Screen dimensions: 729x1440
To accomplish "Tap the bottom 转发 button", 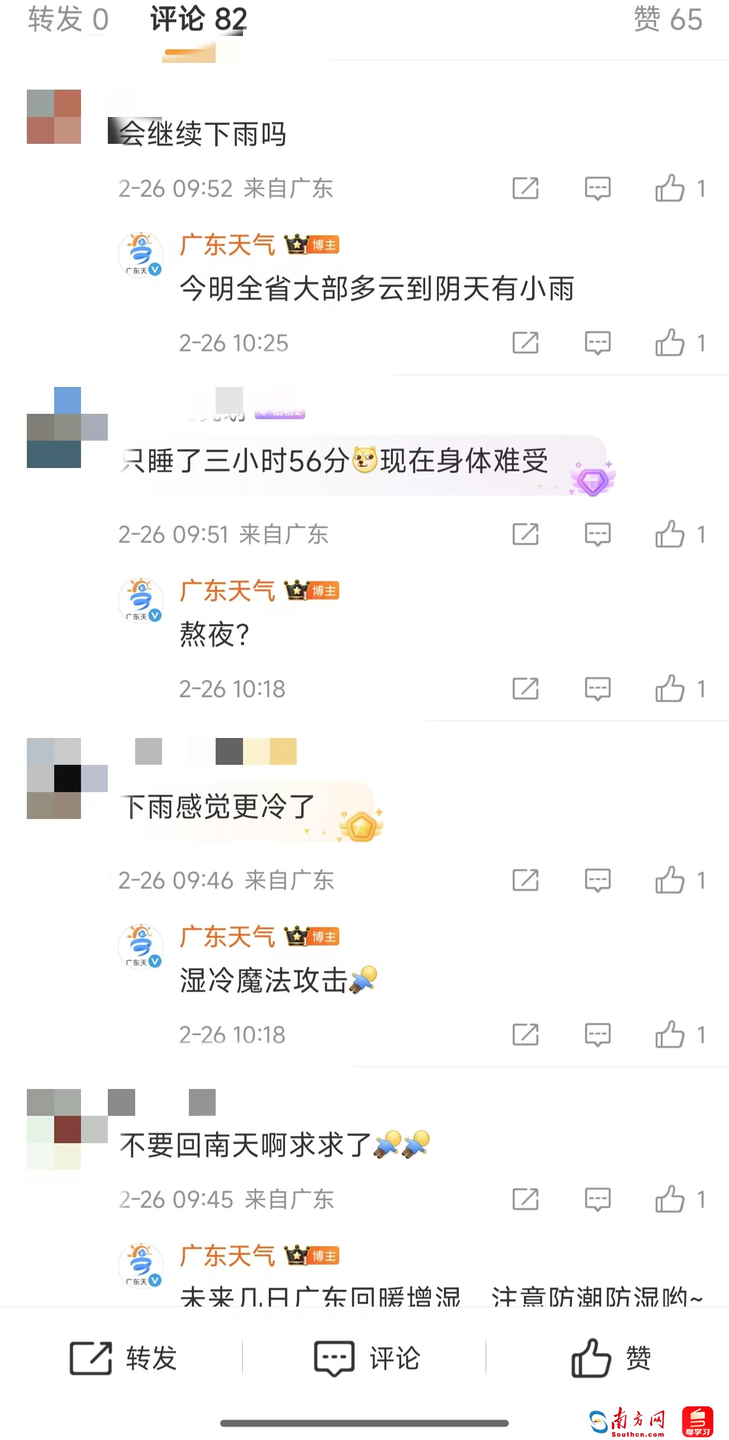I will pyautogui.click(x=123, y=1358).
